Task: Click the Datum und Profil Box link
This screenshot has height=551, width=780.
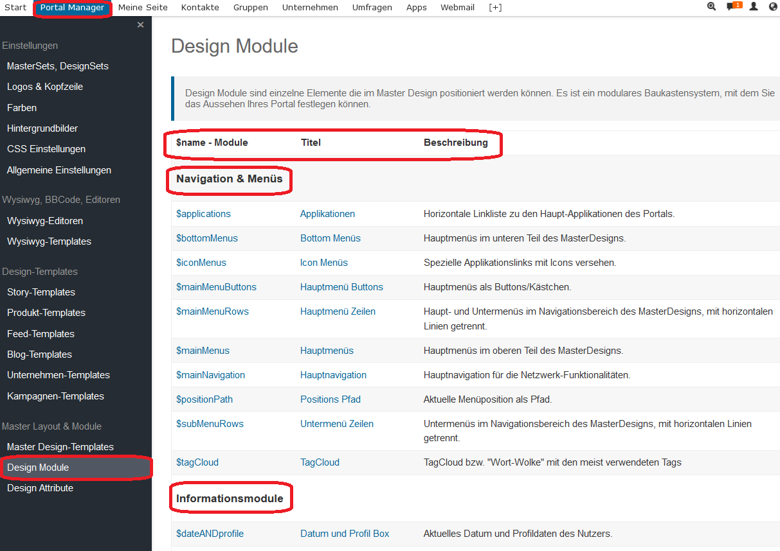Action: (x=345, y=534)
